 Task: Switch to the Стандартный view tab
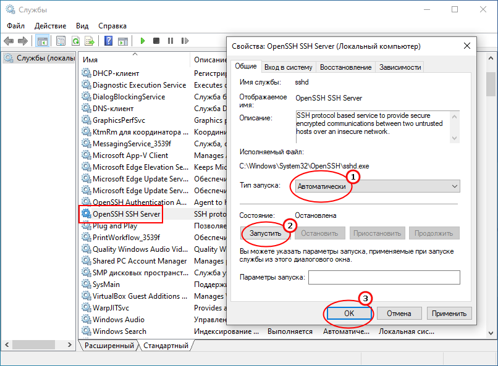coord(166,346)
